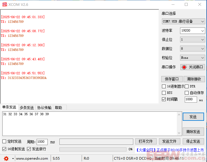Screen dimensions: 207x162
Task: Enable the 定时发送 timed send checkbox
Action: click(x=4, y=142)
